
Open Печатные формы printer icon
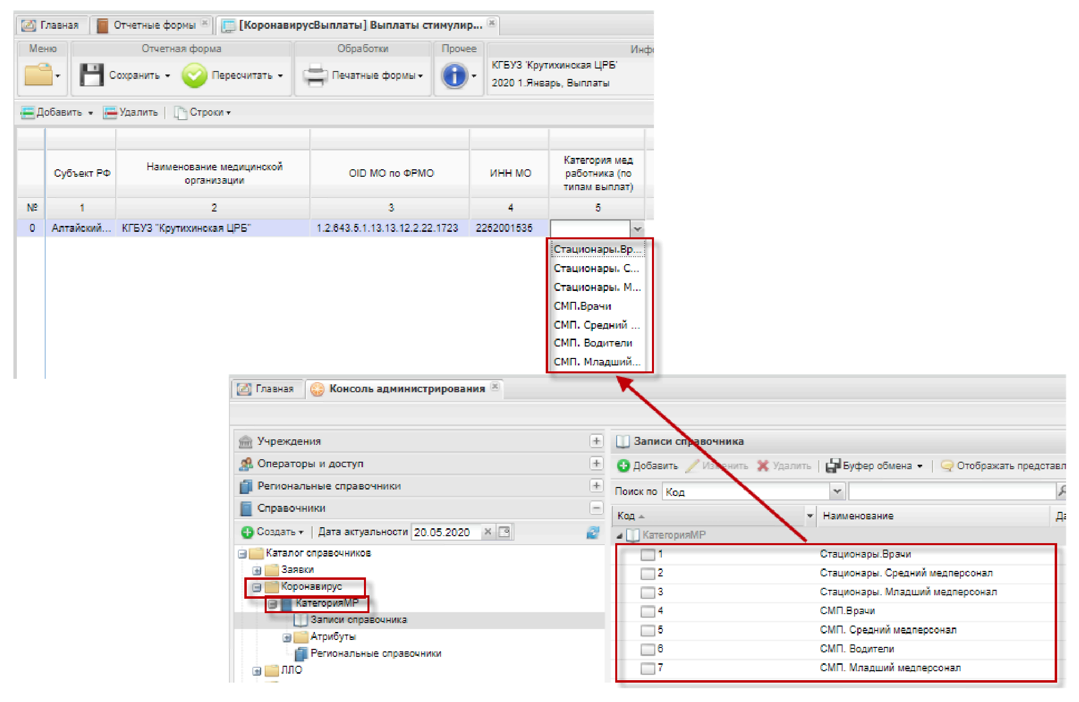(x=315, y=75)
